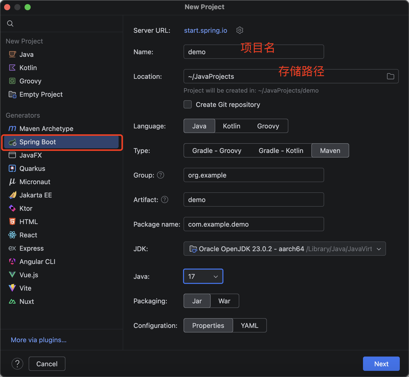The width and height of the screenshot is (409, 377).
Task: Open the More via plugins link
Action: click(x=39, y=340)
